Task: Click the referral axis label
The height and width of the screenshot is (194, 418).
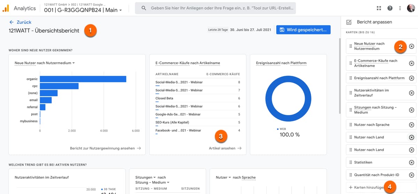Action: pyautogui.click(x=32, y=107)
